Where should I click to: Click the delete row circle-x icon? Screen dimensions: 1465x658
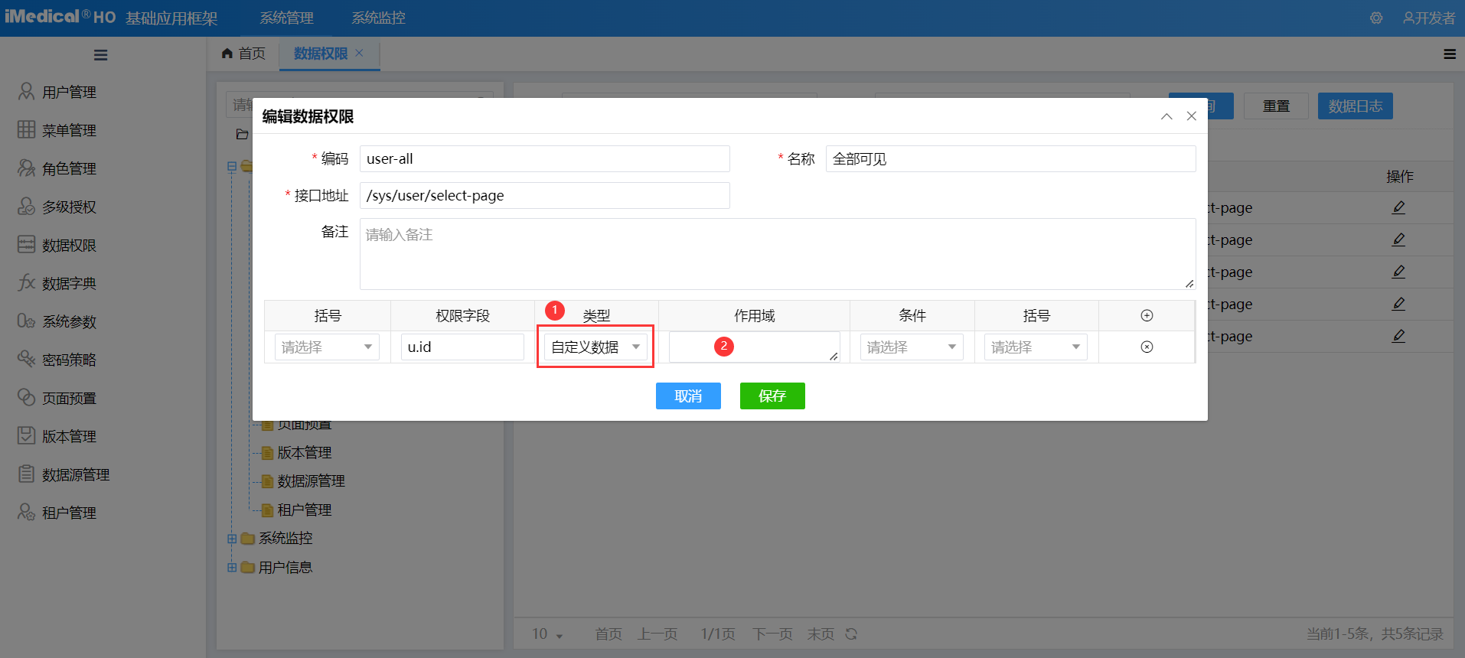click(x=1147, y=347)
